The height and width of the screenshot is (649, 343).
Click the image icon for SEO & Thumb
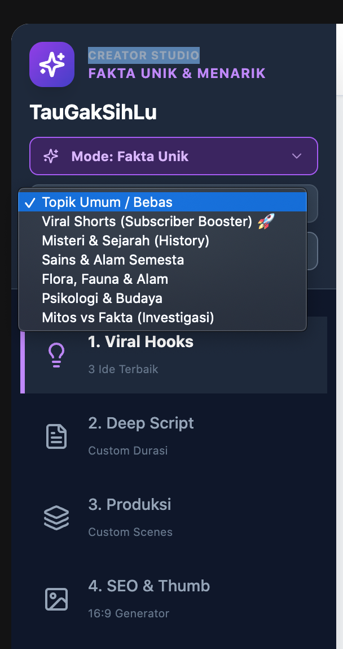click(56, 599)
